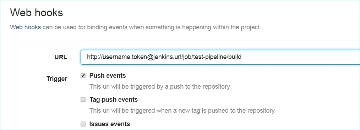Place cursor after 'build' in URL

(x=242, y=57)
